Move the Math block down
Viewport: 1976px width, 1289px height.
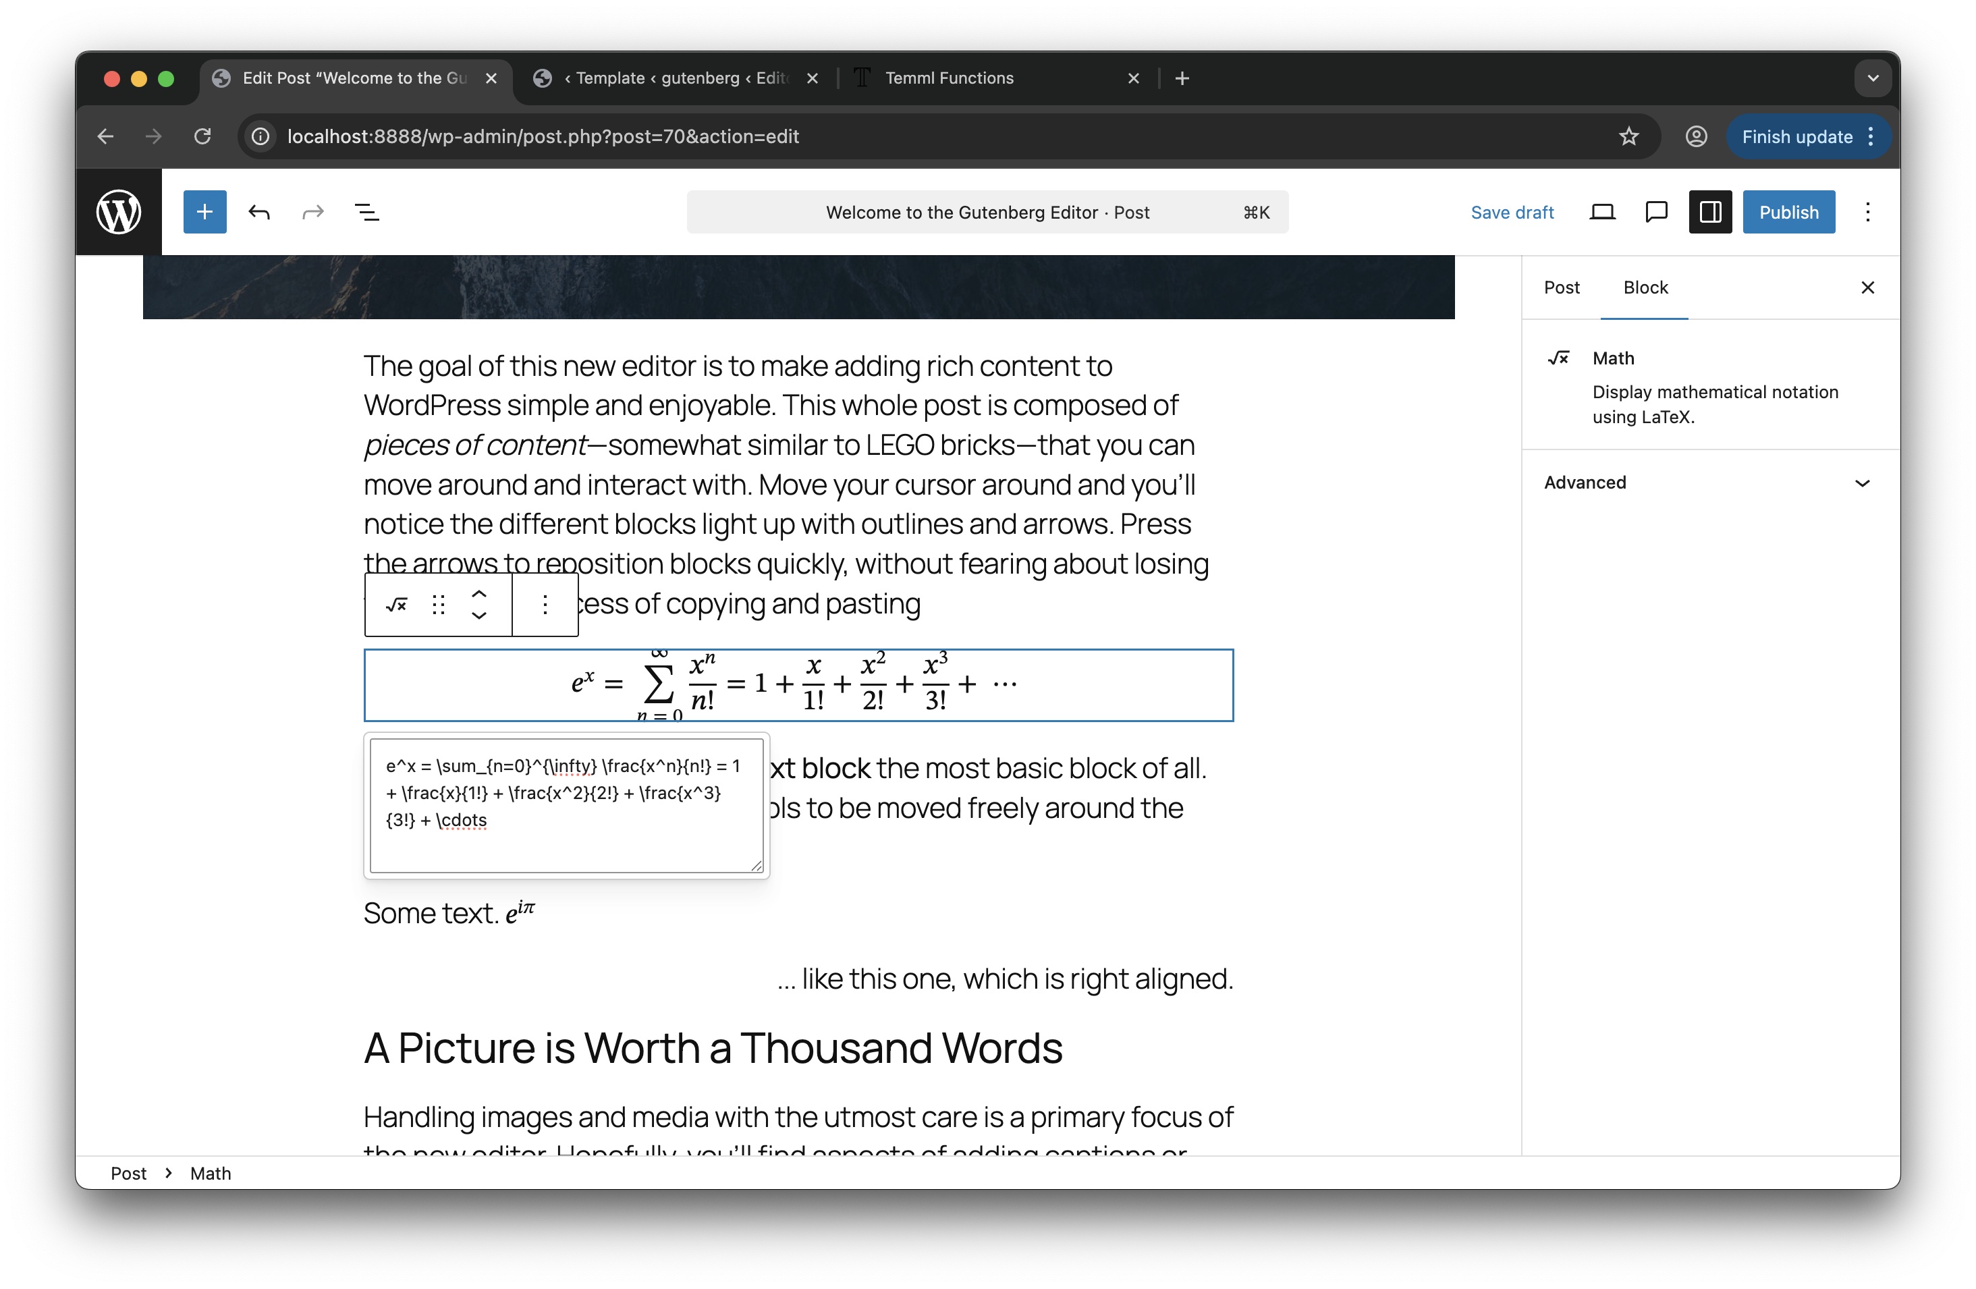tap(479, 616)
